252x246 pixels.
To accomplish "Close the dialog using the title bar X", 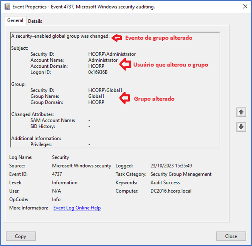I will (245, 7).
